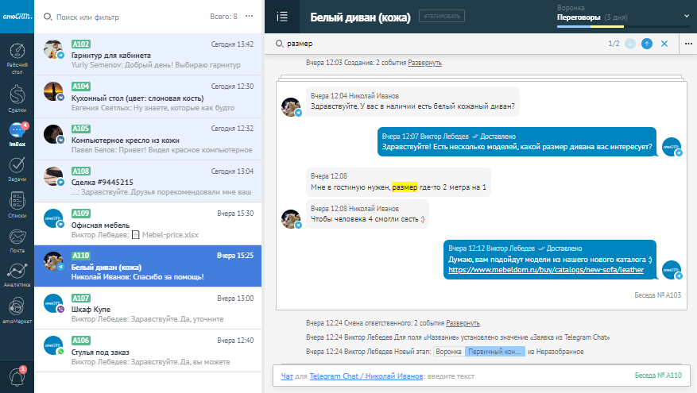Viewport: 697px width, 393px height.
Task: Toggle the deal card side panel icon
Action: 281,16
